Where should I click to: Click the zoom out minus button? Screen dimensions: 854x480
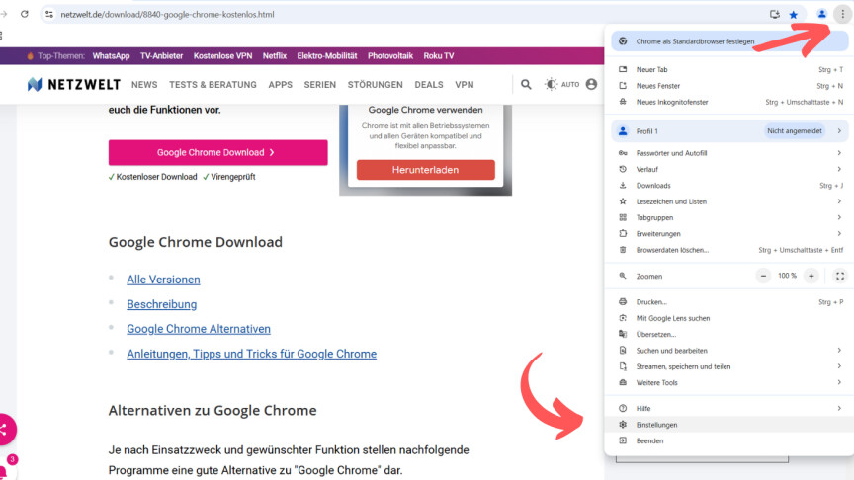[763, 276]
